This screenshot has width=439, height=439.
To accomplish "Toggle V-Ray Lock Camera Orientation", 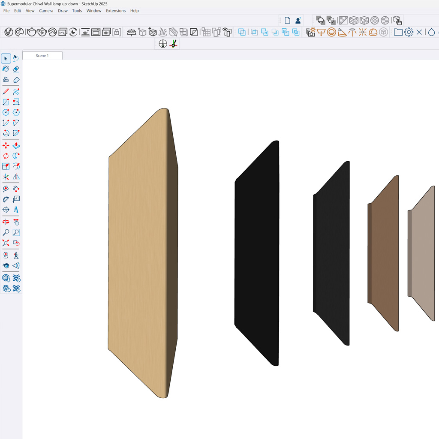I will click(x=117, y=32).
